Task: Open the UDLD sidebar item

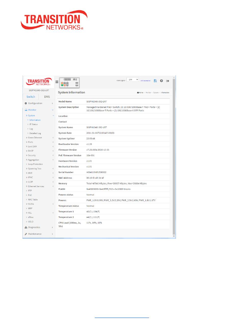Action: pos(31,222)
